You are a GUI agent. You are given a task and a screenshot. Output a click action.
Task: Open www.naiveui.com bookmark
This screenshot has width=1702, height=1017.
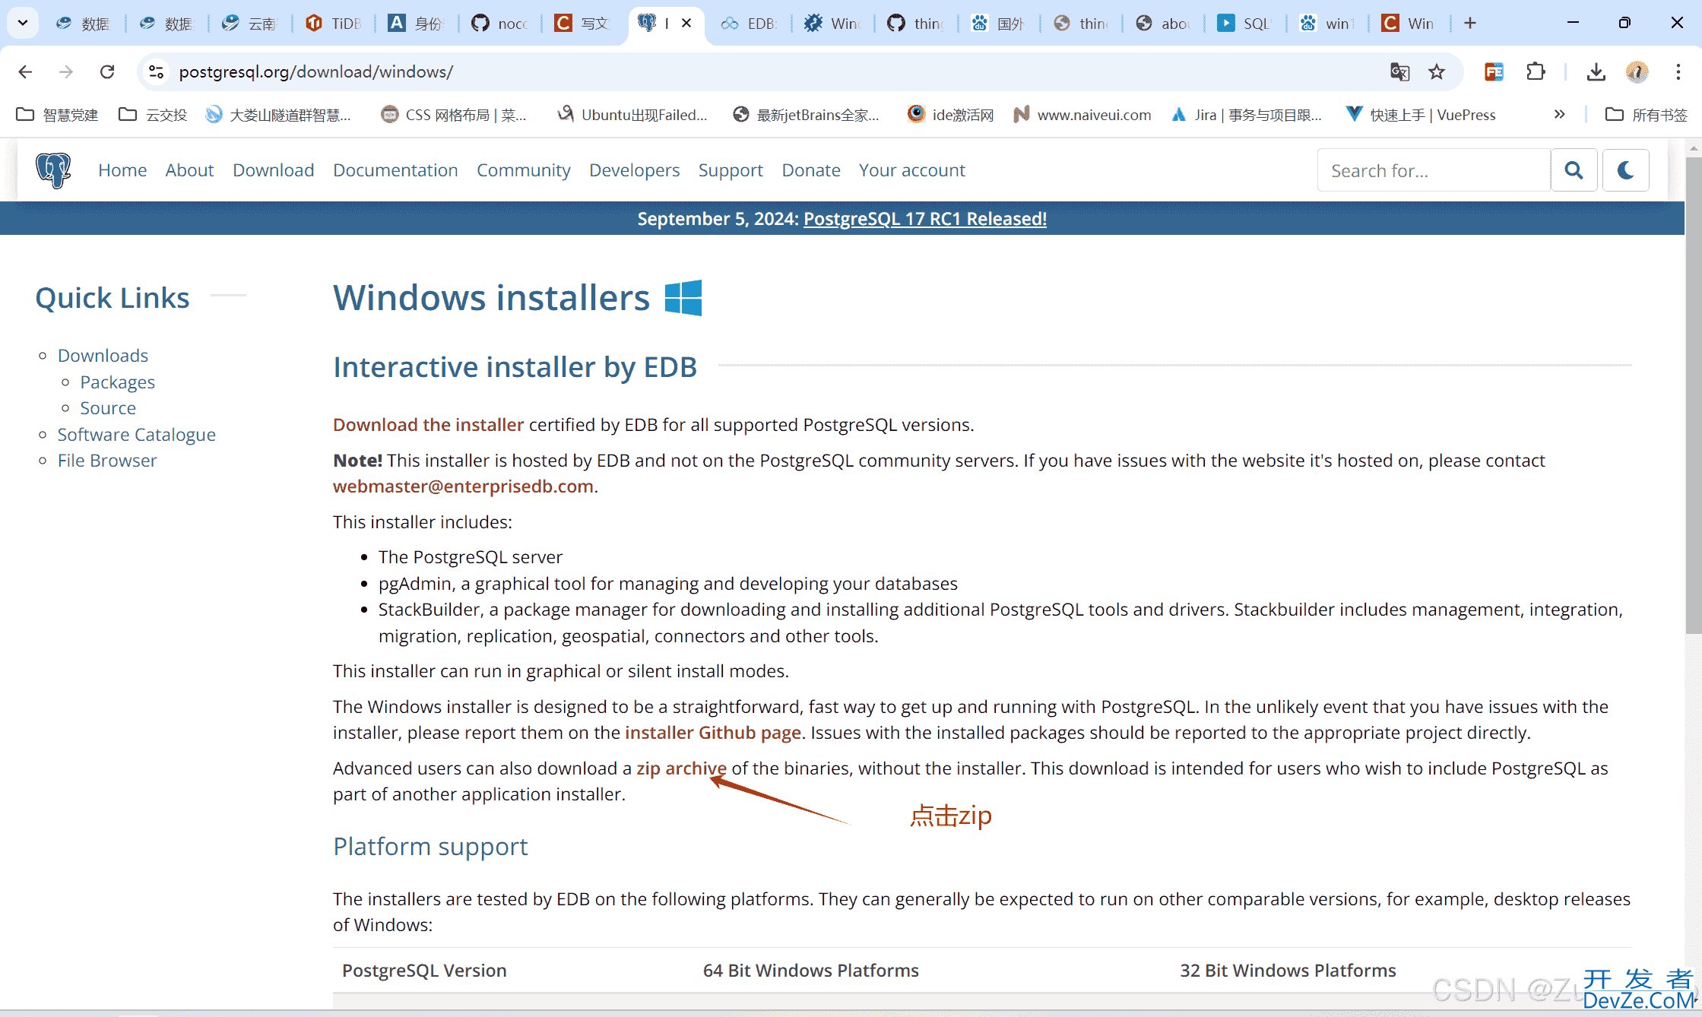pos(1082,115)
